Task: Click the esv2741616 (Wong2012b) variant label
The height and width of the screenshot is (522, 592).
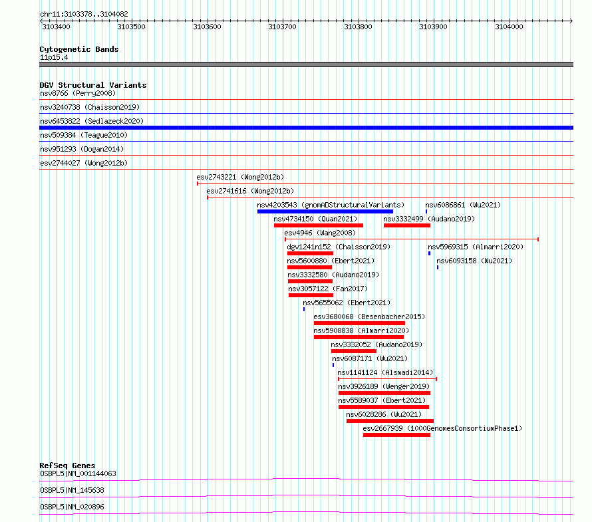Action: point(250,191)
